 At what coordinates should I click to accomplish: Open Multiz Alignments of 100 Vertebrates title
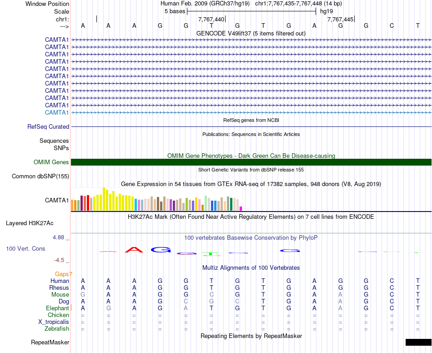coord(251,267)
